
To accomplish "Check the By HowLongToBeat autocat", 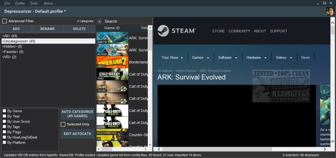I will point(4,137).
